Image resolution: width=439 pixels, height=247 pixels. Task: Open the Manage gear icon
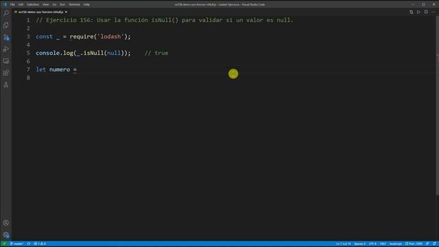(6, 235)
